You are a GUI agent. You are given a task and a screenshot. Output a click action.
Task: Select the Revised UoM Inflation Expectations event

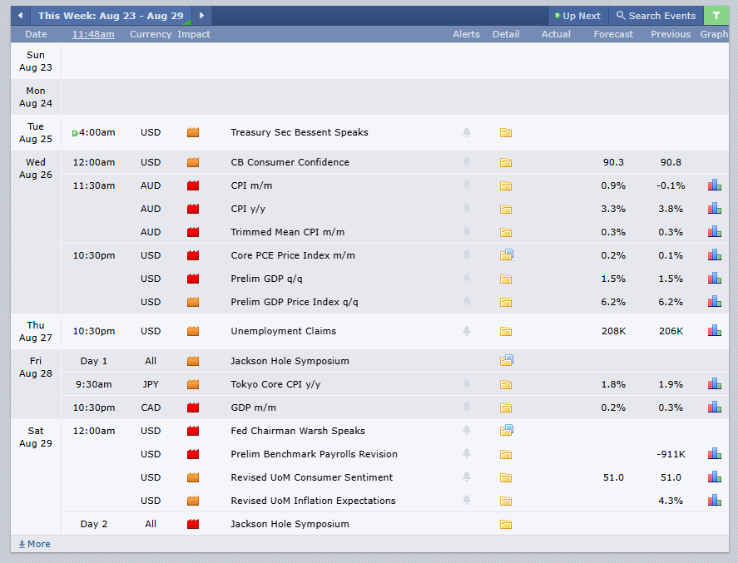pyautogui.click(x=313, y=501)
